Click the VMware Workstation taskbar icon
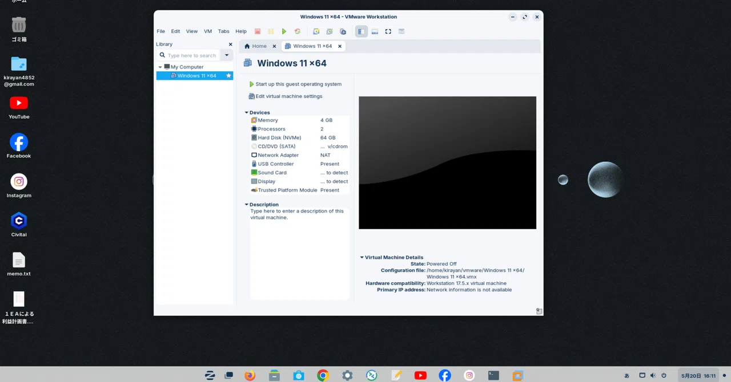 pyautogui.click(x=518, y=375)
